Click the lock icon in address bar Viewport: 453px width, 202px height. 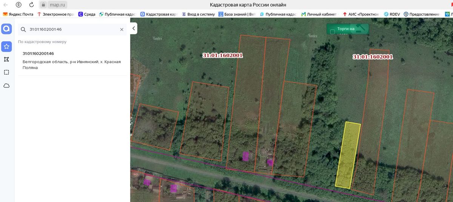click(x=43, y=5)
